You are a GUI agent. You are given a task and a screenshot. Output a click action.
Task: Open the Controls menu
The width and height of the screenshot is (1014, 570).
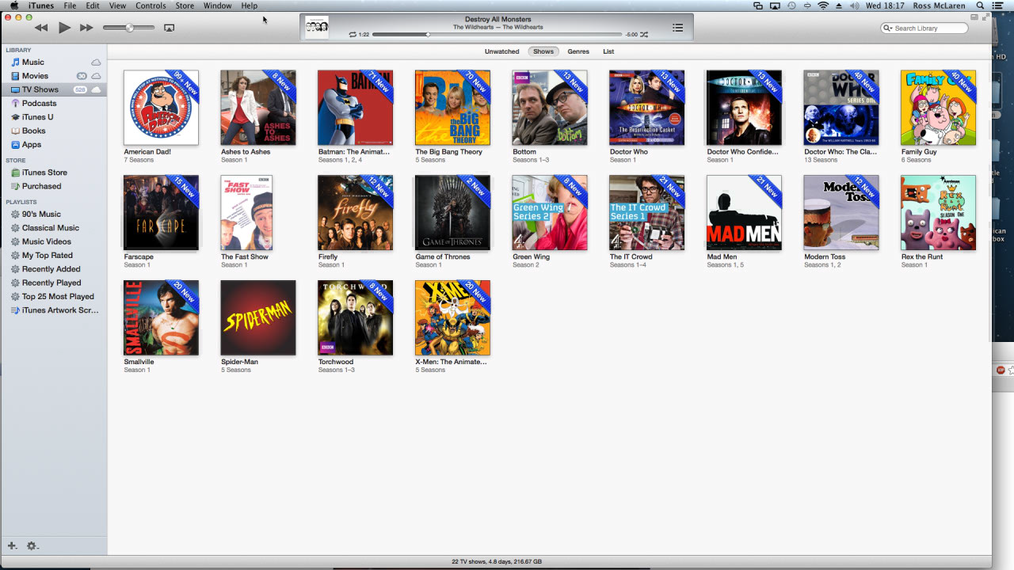tap(151, 6)
